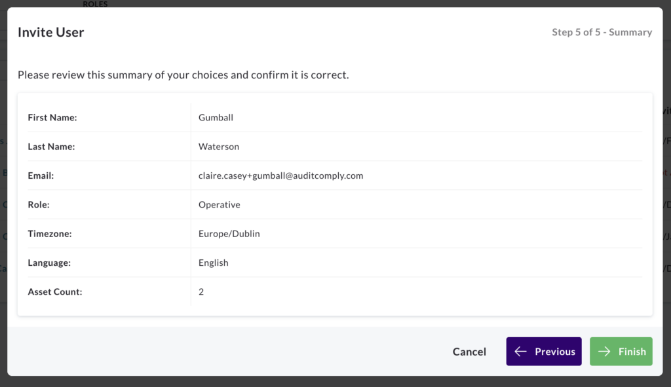671x387 pixels.
Task: Go back with the Previous button
Action: point(544,352)
